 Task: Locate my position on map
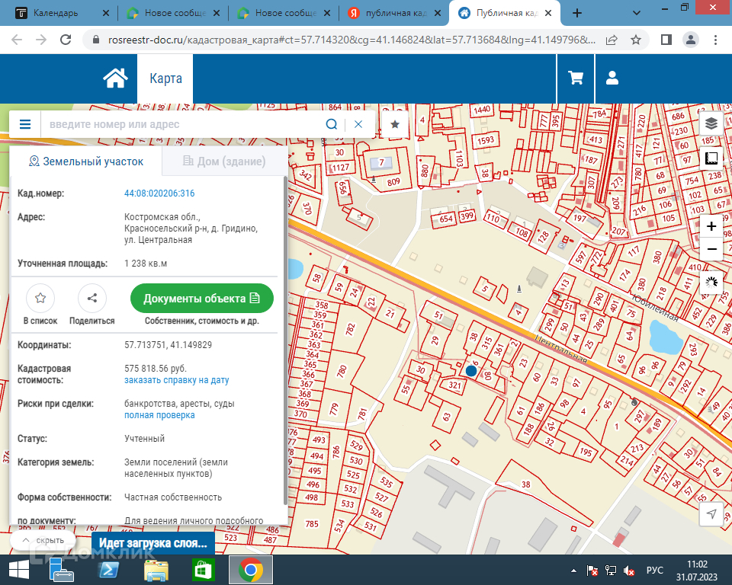click(711, 514)
